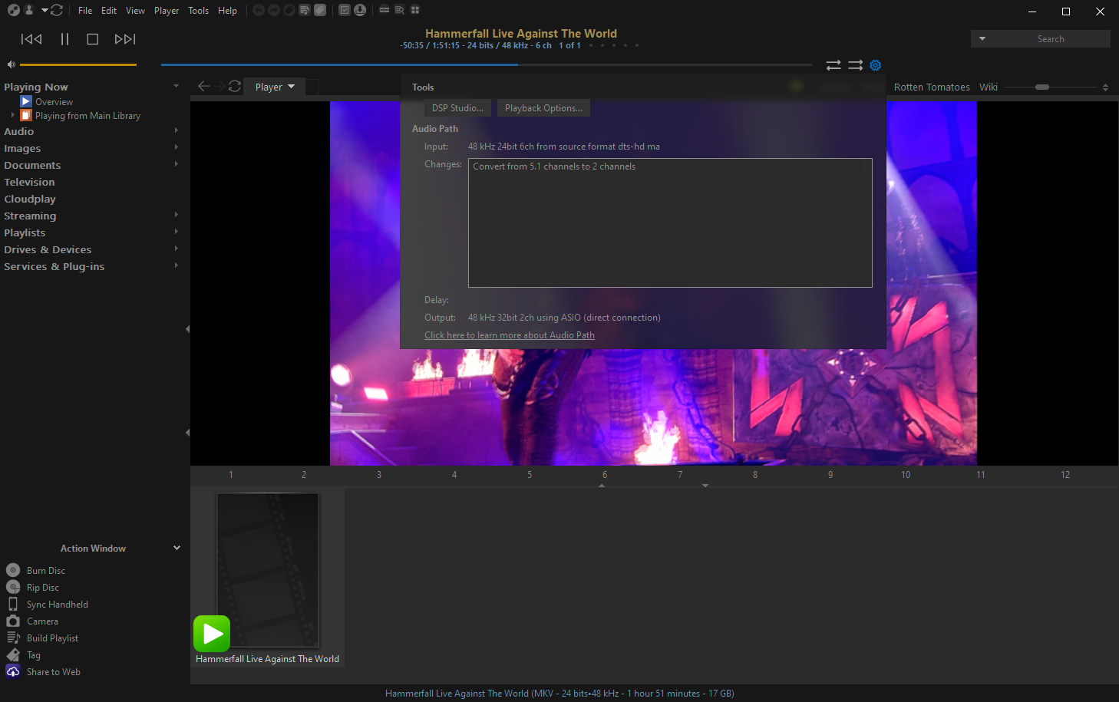
Task: Select the Cloudplay section
Action: pos(30,199)
